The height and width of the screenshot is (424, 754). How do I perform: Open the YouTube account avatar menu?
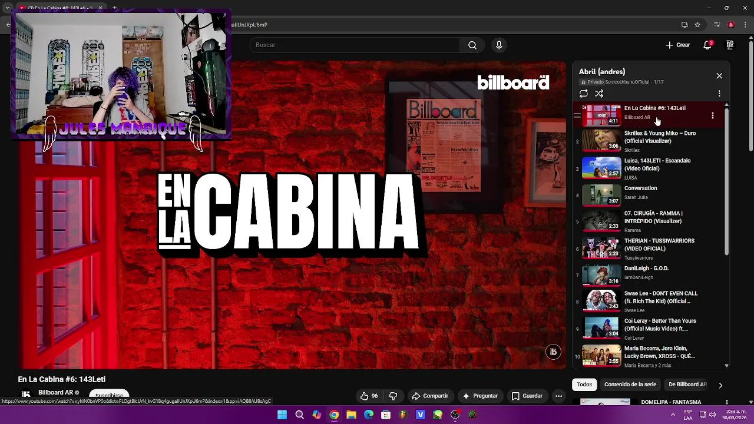pos(730,45)
